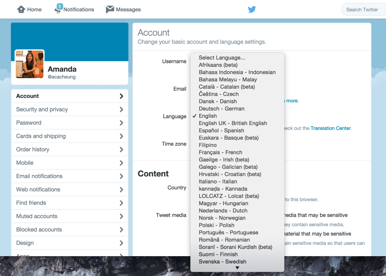Viewport: 386px width, 276px height.
Task: Open the Translation Center link
Action: pyautogui.click(x=330, y=128)
